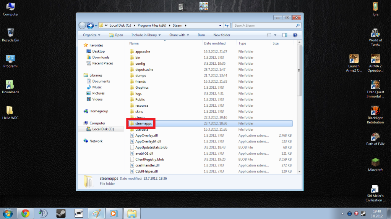Image resolution: width=391 pixels, height=219 pixels.
Task: Launch Path of Exile desktop shortcut
Action: coord(375,139)
